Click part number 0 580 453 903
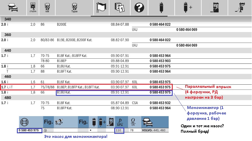Image resolution: width=252 pixels, height=141 pixels. tap(160, 61)
